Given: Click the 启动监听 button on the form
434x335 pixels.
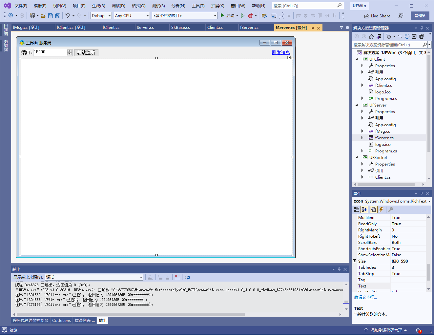Looking at the screenshot, I should pyautogui.click(x=86, y=52).
